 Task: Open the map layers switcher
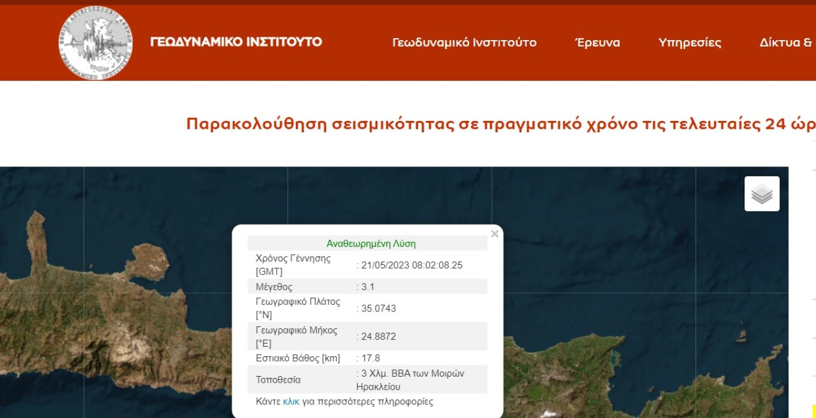point(762,193)
